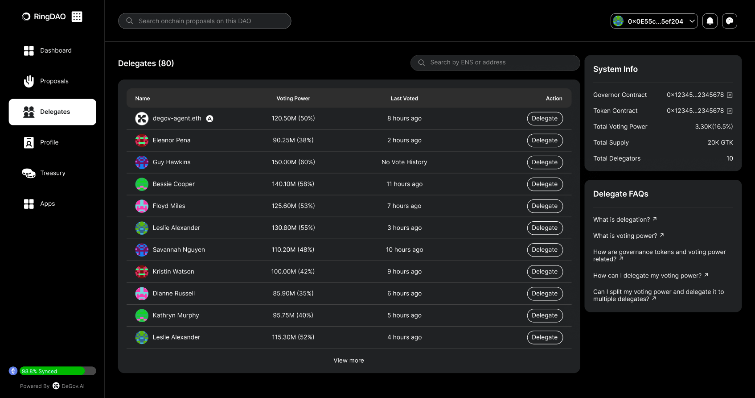This screenshot has width=755, height=398.
Task: Expand View more delegates
Action: point(349,361)
